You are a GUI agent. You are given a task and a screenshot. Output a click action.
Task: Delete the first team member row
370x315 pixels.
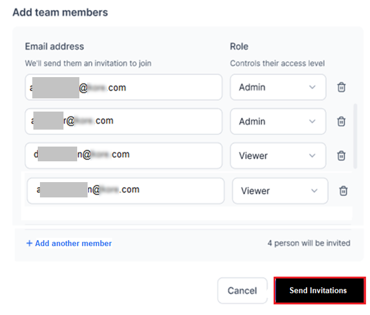tap(341, 87)
